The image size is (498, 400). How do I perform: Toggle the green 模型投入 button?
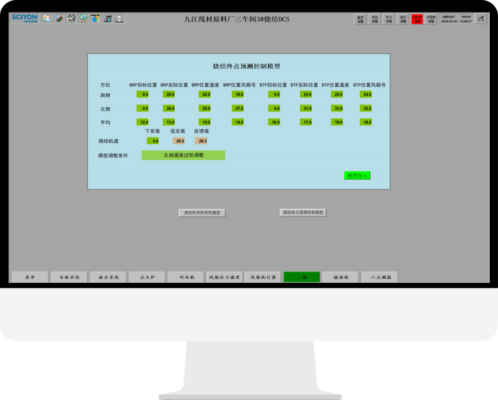pos(357,176)
